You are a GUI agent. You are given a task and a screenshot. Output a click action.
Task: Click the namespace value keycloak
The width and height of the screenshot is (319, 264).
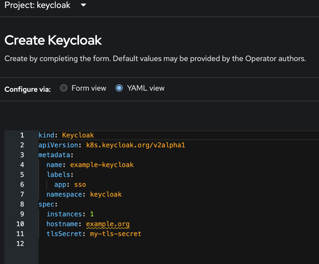click(106, 194)
